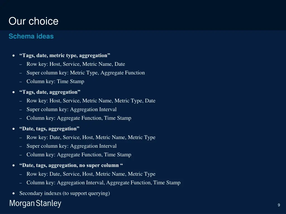Select the "Tags, date, metric type, aggregation" heading
This screenshot has height=214, width=286.
(65, 55)
